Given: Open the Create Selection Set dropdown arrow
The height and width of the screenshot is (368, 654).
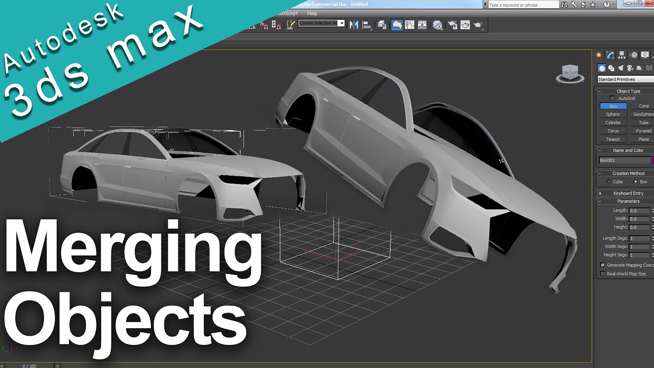Looking at the screenshot, I should click(342, 23).
